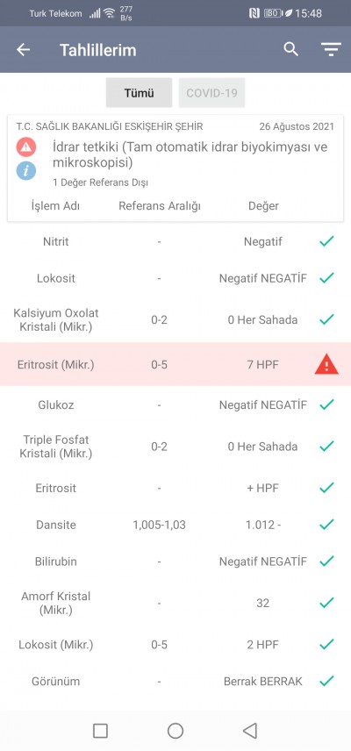Image resolution: width=351 pixels, height=751 pixels.
Task: Tap red alert triangle on Eritrosit row
Action: 326,365
